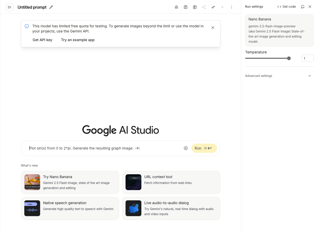This screenshot has width=316, height=232.
Task: Click the plus new chat icon
Action: tap(222, 7)
